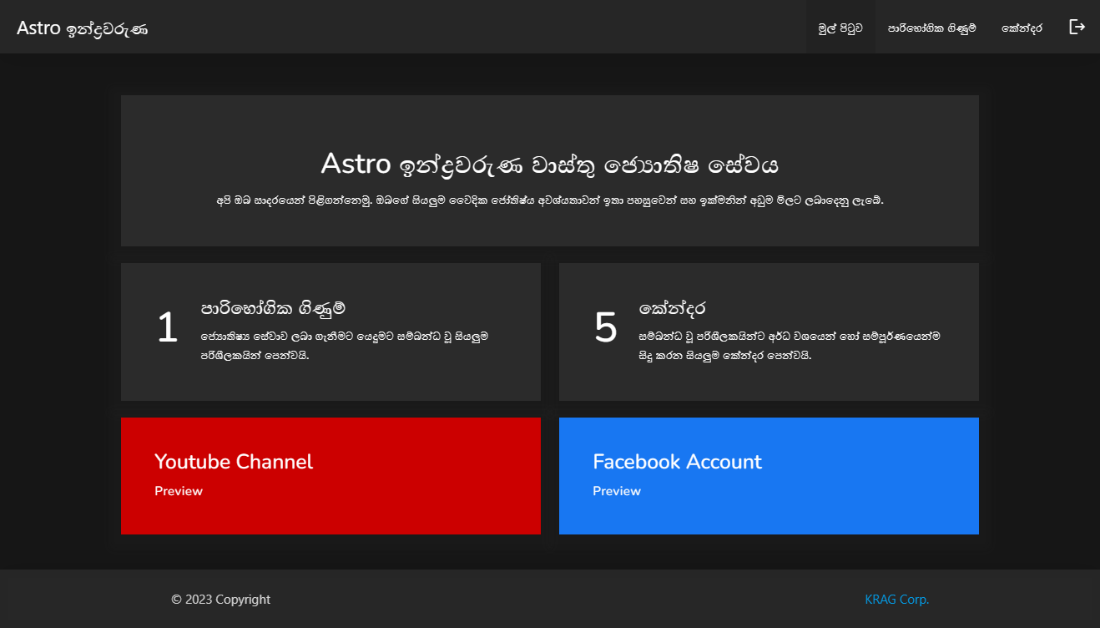Click Preview under Youtube Channel
This screenshot has height=628, width=1100.
click(x=178, y=490)
